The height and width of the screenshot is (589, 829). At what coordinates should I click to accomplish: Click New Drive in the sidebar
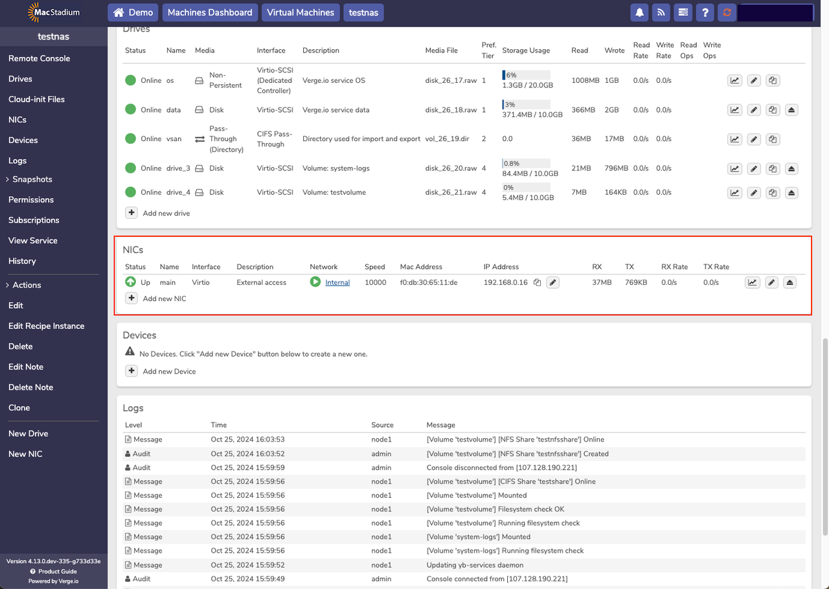click(28, 434)
